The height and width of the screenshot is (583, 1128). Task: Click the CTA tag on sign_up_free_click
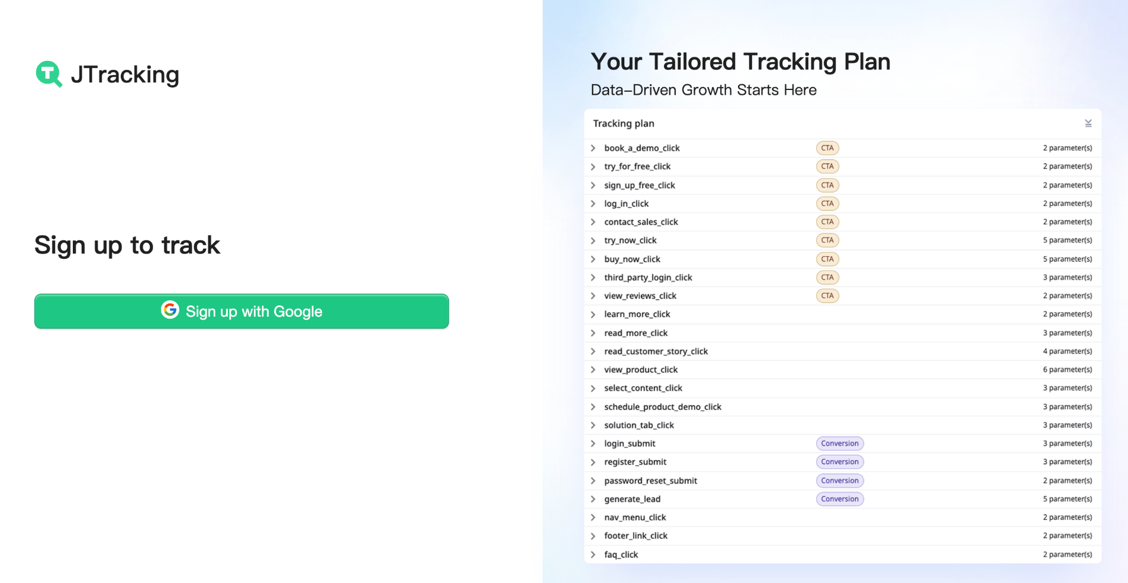click(x=827, y=185)
